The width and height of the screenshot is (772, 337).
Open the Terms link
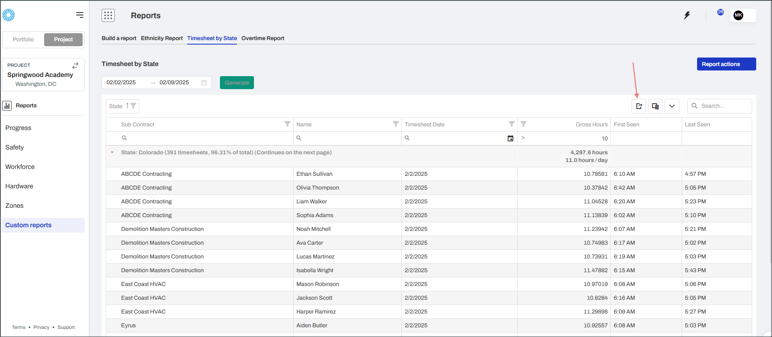point(19,327)
